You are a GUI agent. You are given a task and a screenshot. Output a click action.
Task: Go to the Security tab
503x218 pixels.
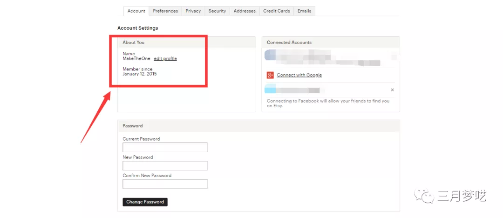[217, 11]
